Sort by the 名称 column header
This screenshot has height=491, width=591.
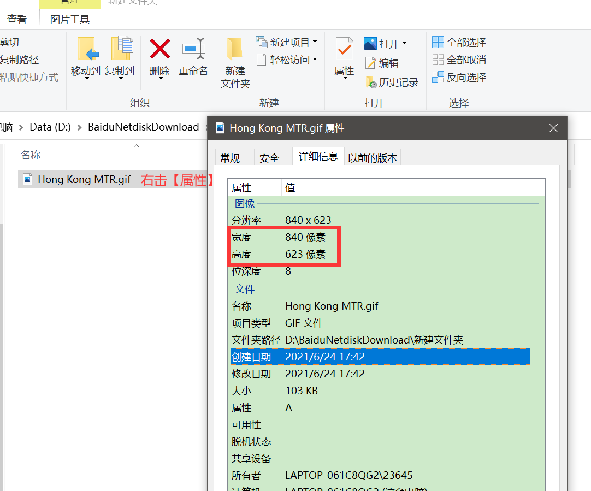point(31,155)
